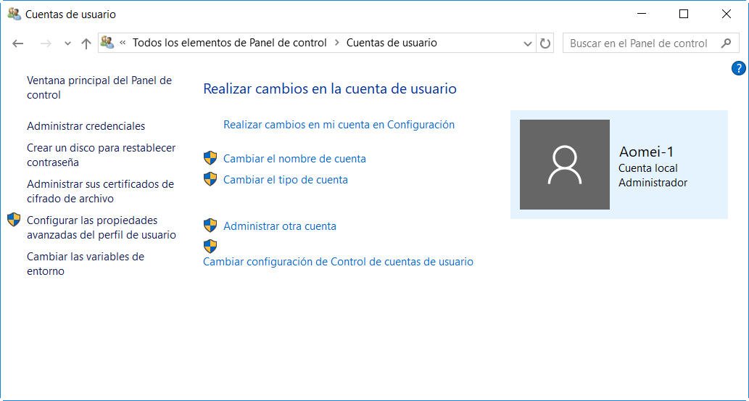This screenshot has height=401, width=749.
Task: Expand the address bar history dropdown
Action: pos(528,44)
